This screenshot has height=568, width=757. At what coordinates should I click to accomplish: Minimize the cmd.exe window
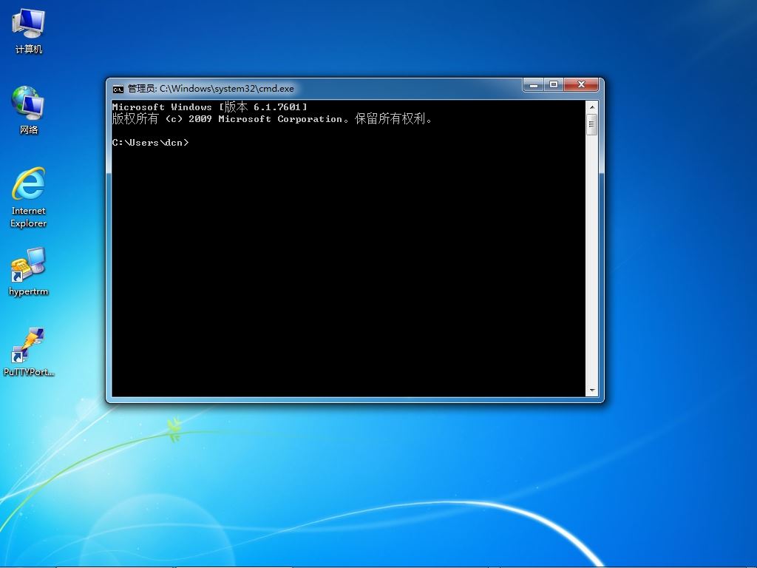tap(534, 85)
